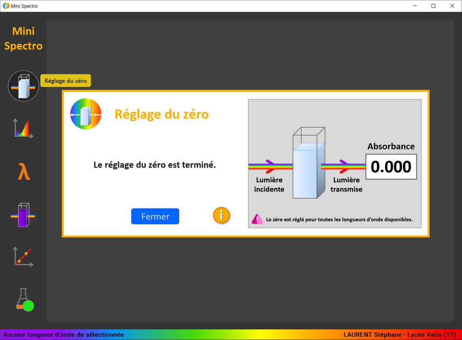Click the Absorbance 0.000 readout
This screenshot has height=340, width=462.
(391, 167)
